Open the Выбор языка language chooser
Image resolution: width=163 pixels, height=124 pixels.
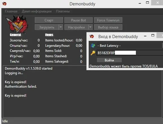(x=108, y=27)
